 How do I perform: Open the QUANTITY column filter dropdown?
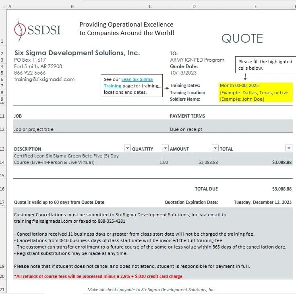pyautogui.click(x=165, y=148)
